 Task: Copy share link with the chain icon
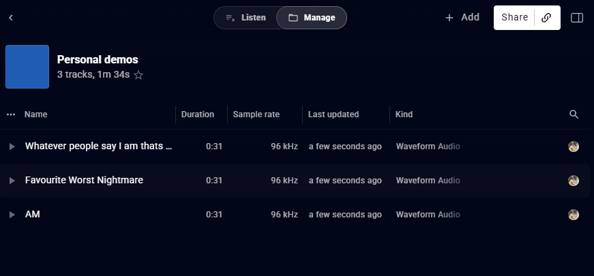pos(546,18)
